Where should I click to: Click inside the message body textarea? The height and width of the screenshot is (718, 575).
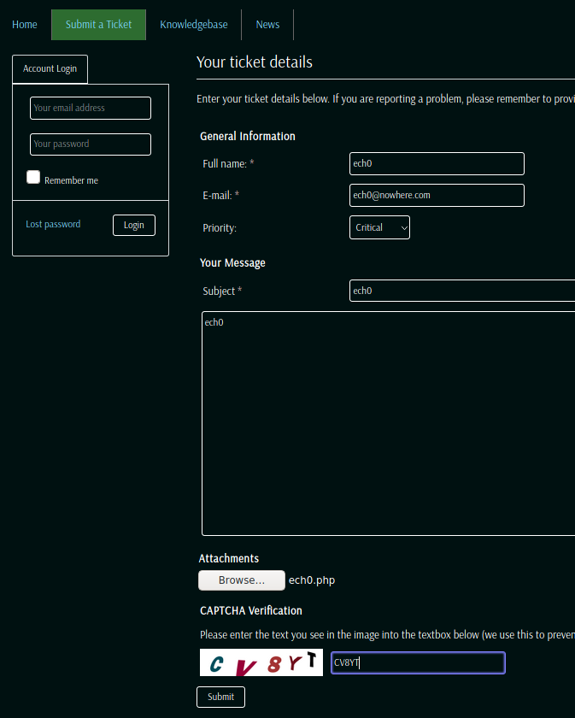click(x=388, y=423)
